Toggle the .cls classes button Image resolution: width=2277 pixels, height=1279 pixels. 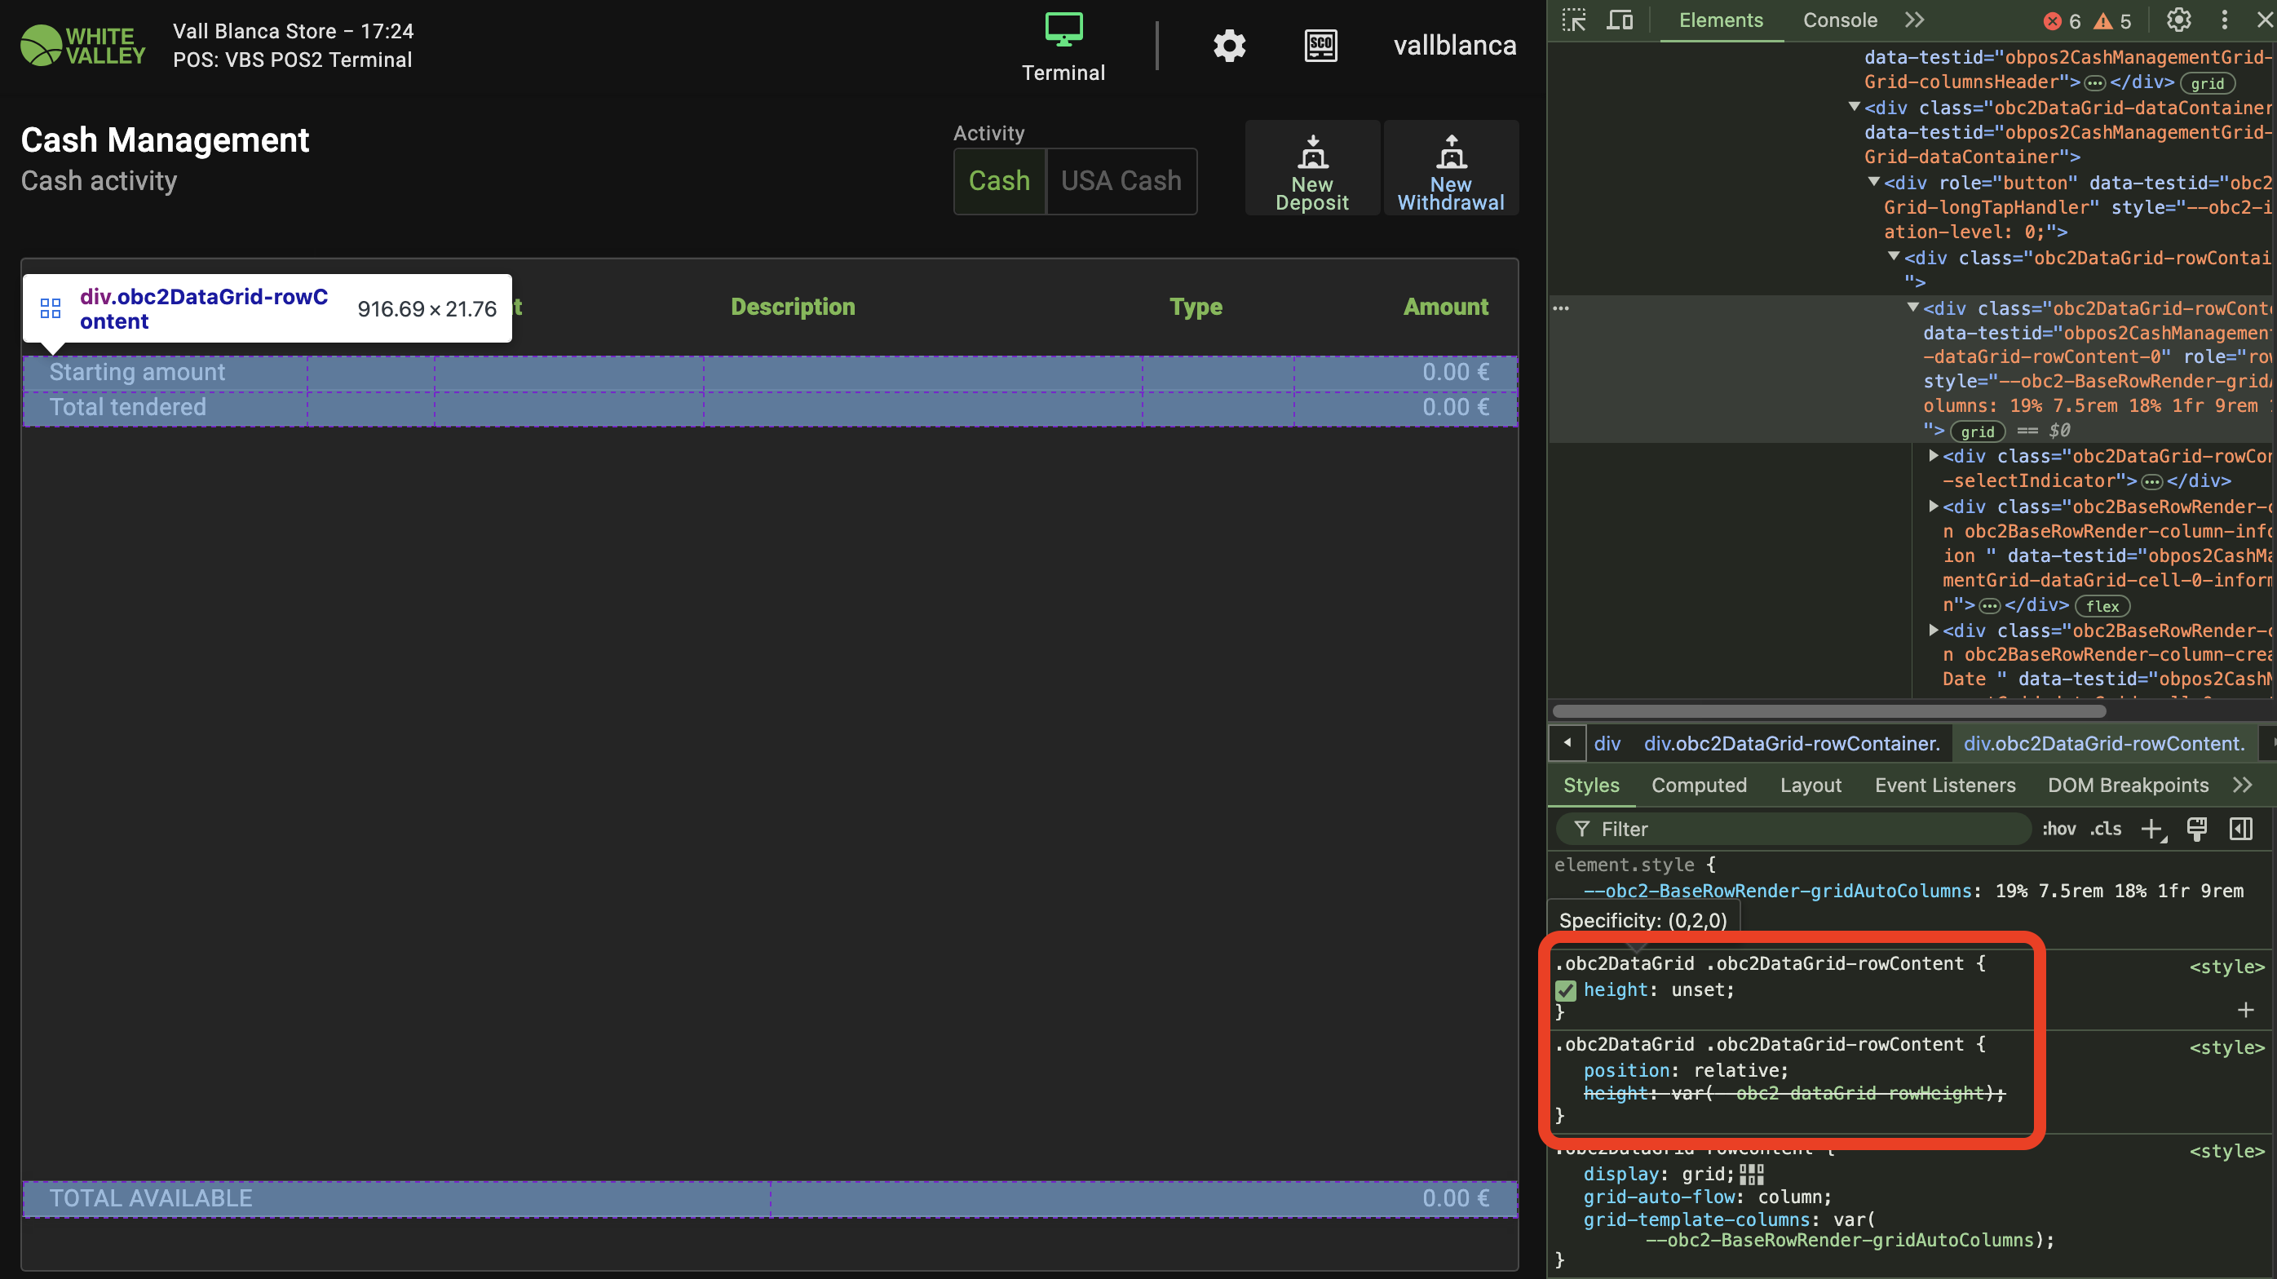(2106, 829)
